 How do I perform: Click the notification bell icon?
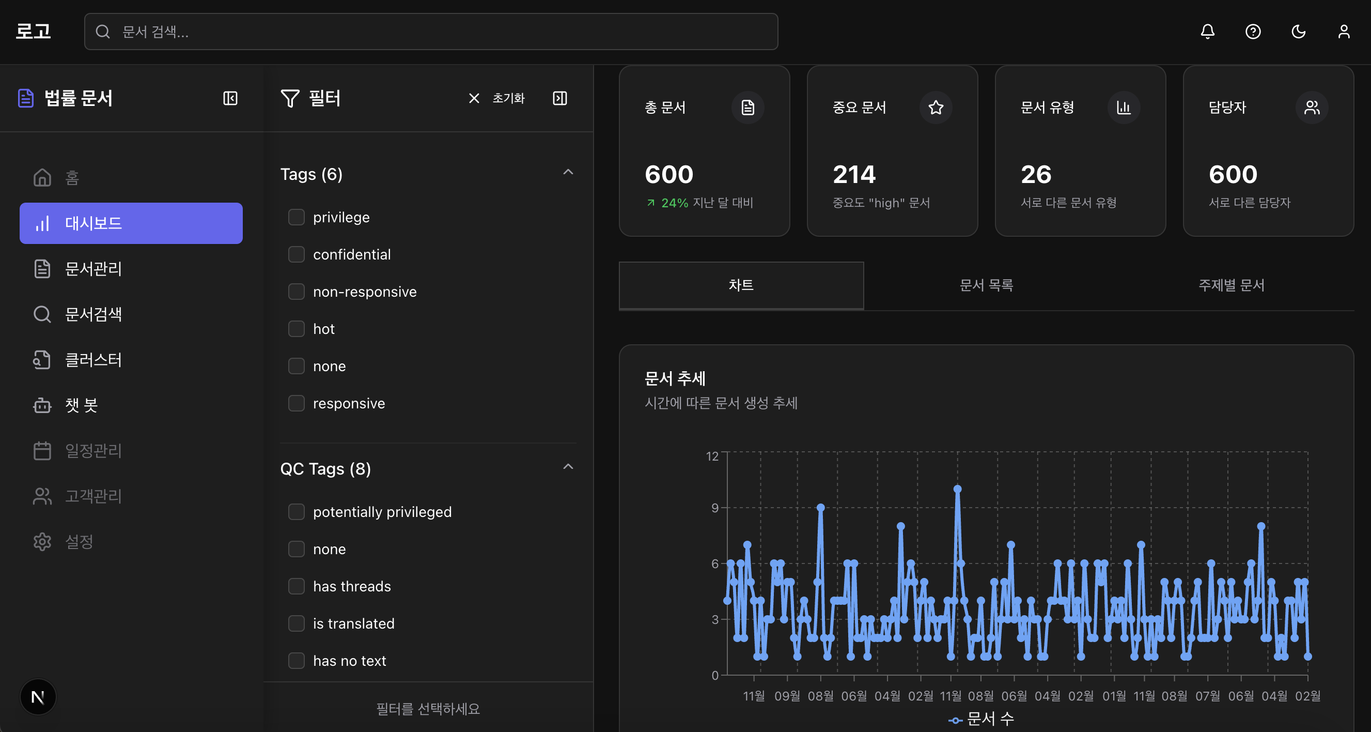pyautogui.click(x=1208, y=32)
